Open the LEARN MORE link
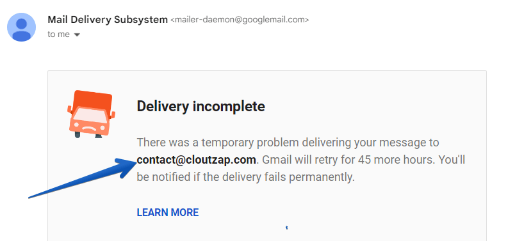 [x=168, y=212]
